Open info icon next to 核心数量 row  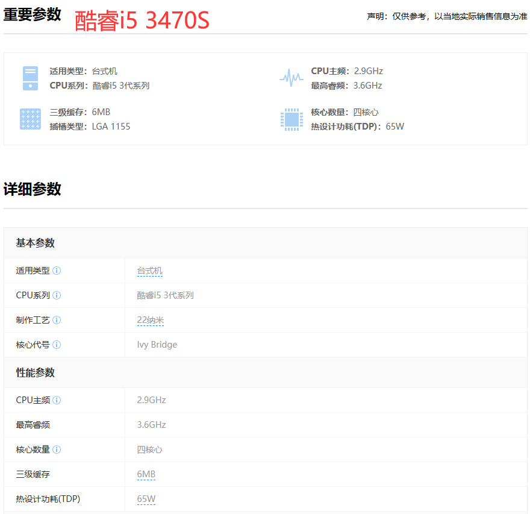pyautogui.click(x=57, y=450)
